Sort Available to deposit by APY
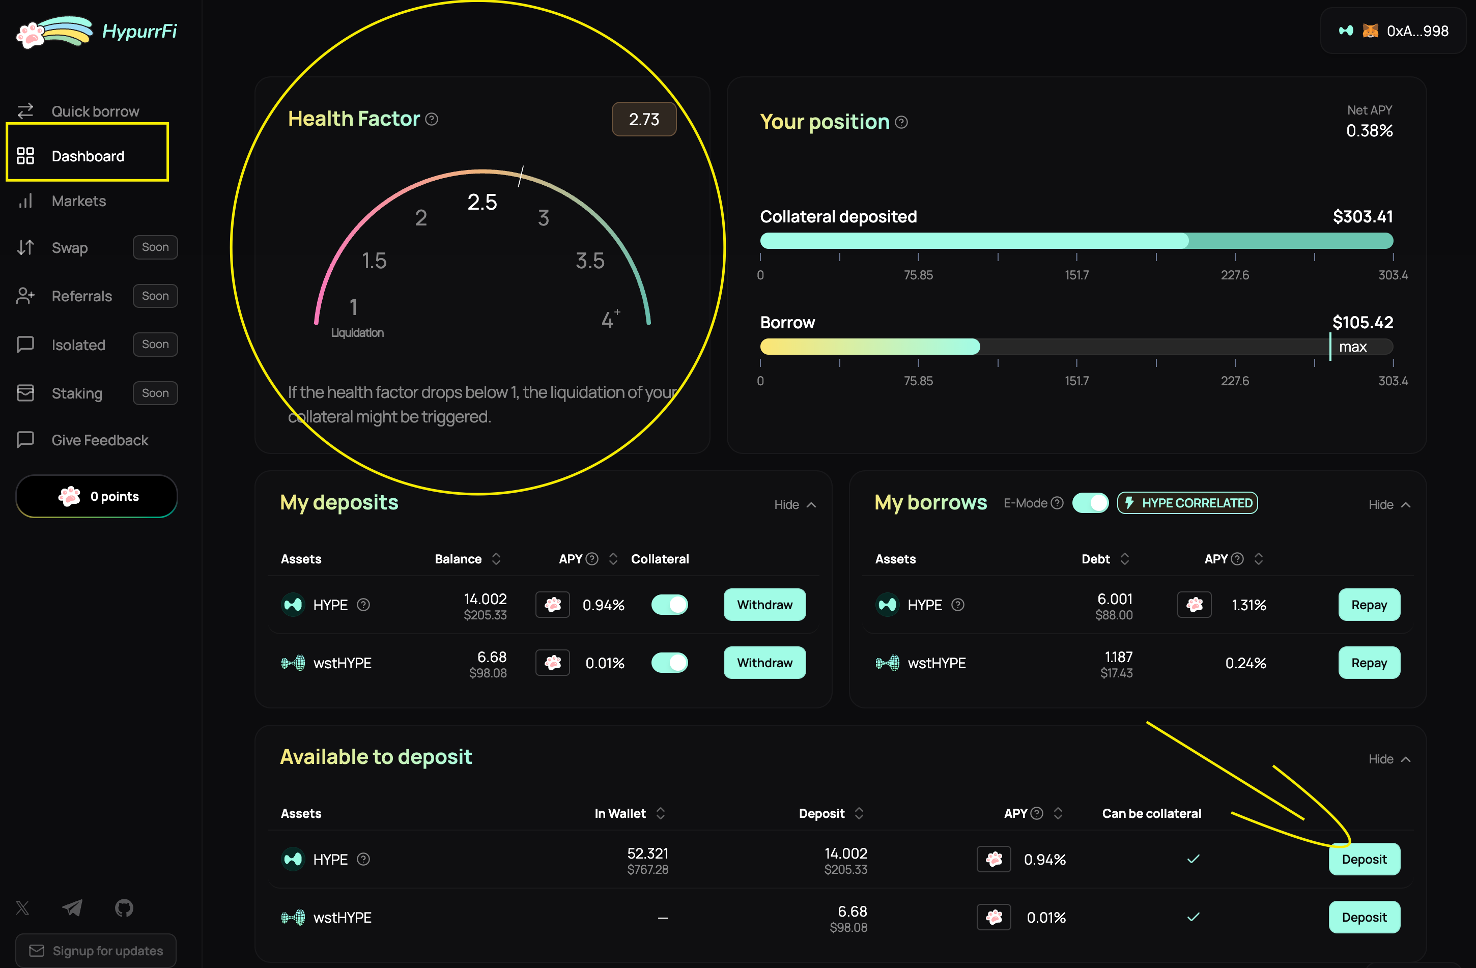Viewport: 1476px width, 968px height. [x=1058, y=813]
